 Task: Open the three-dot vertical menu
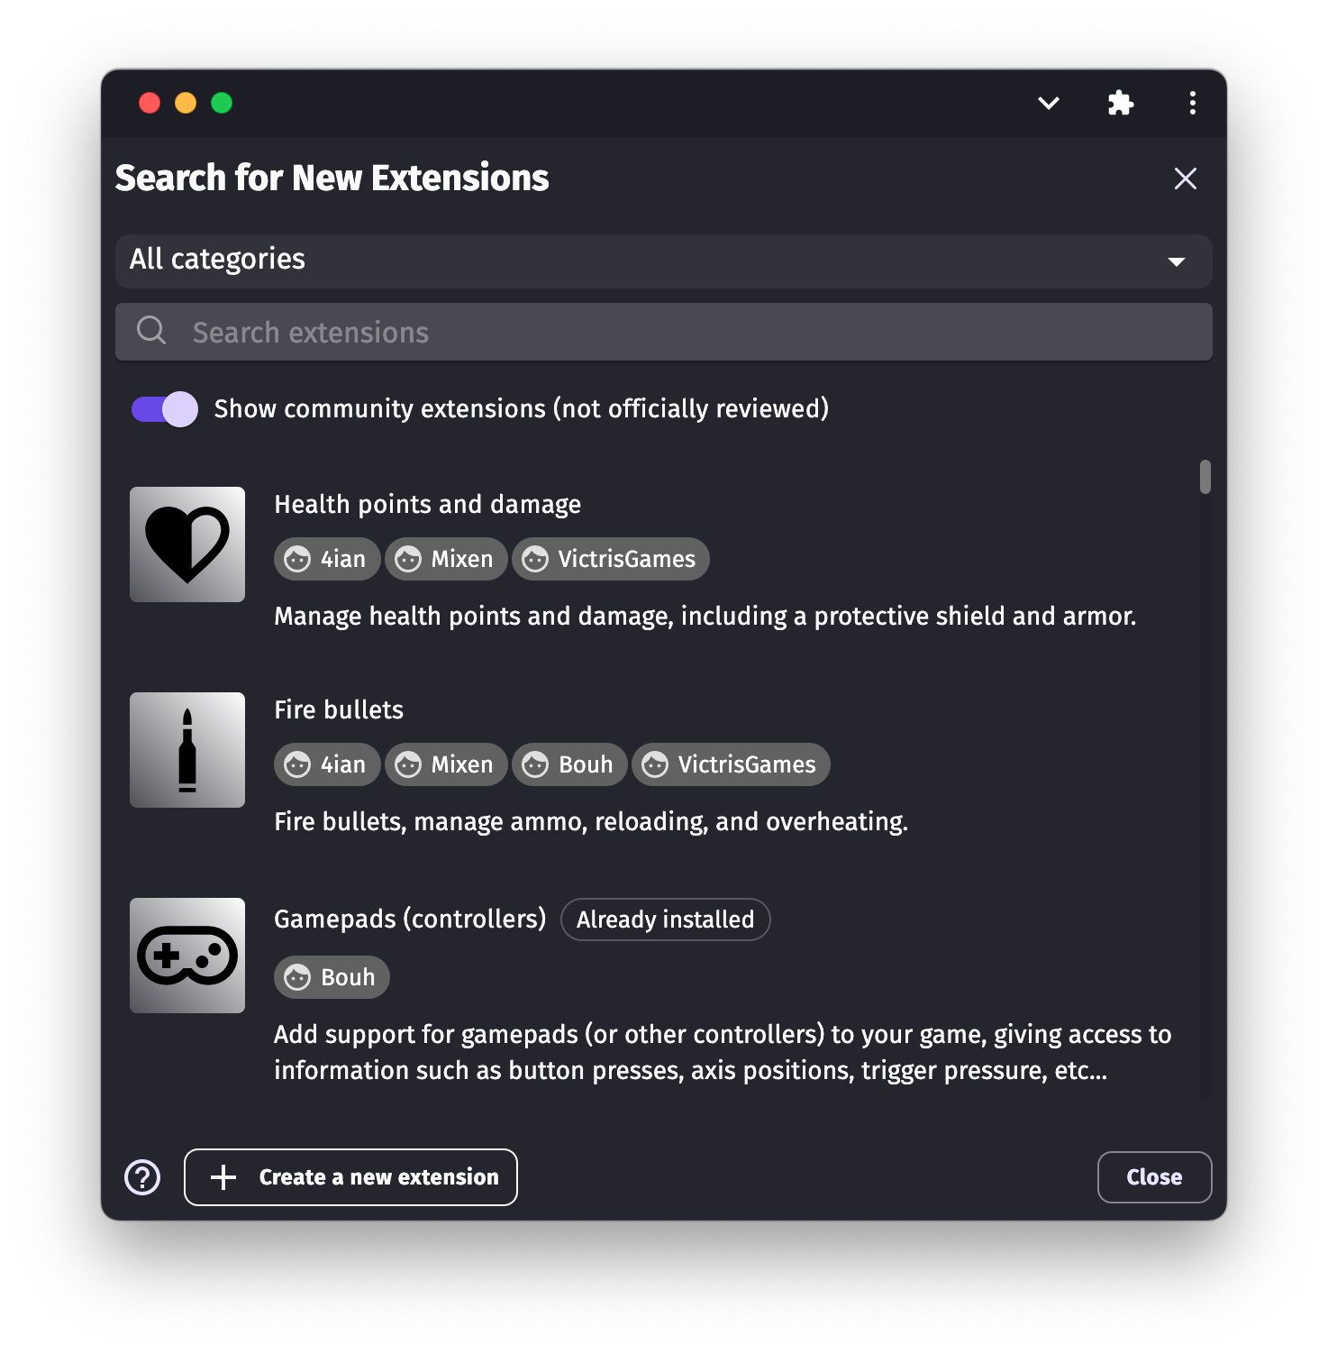click(x=1192, y=103)
